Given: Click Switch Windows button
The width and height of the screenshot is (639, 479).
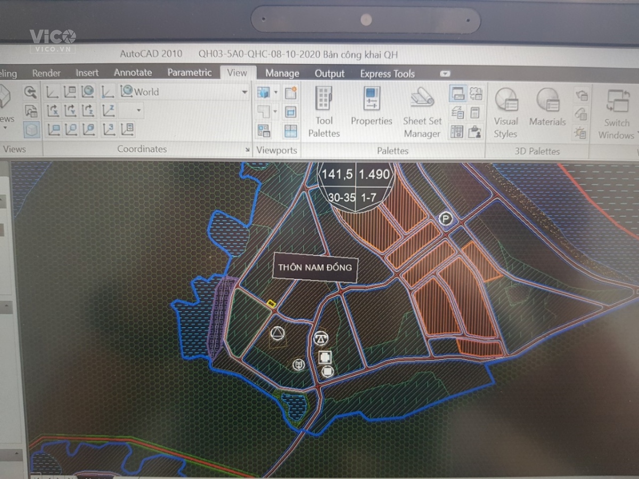Looking at the screenshot, I should point(617,114).
